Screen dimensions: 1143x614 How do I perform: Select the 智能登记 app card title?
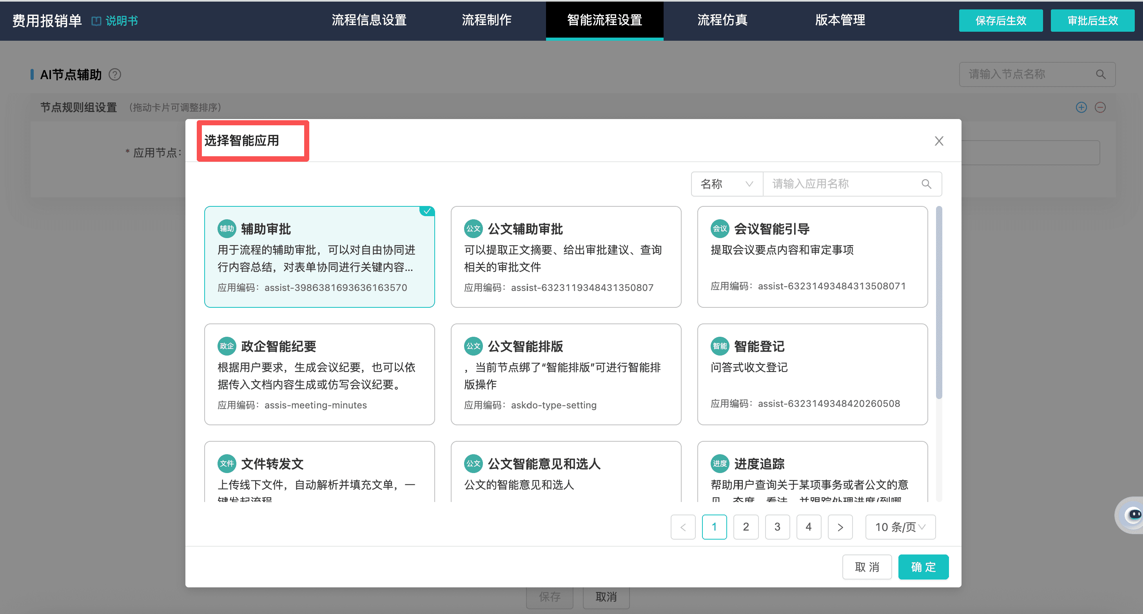click(759, 347)
